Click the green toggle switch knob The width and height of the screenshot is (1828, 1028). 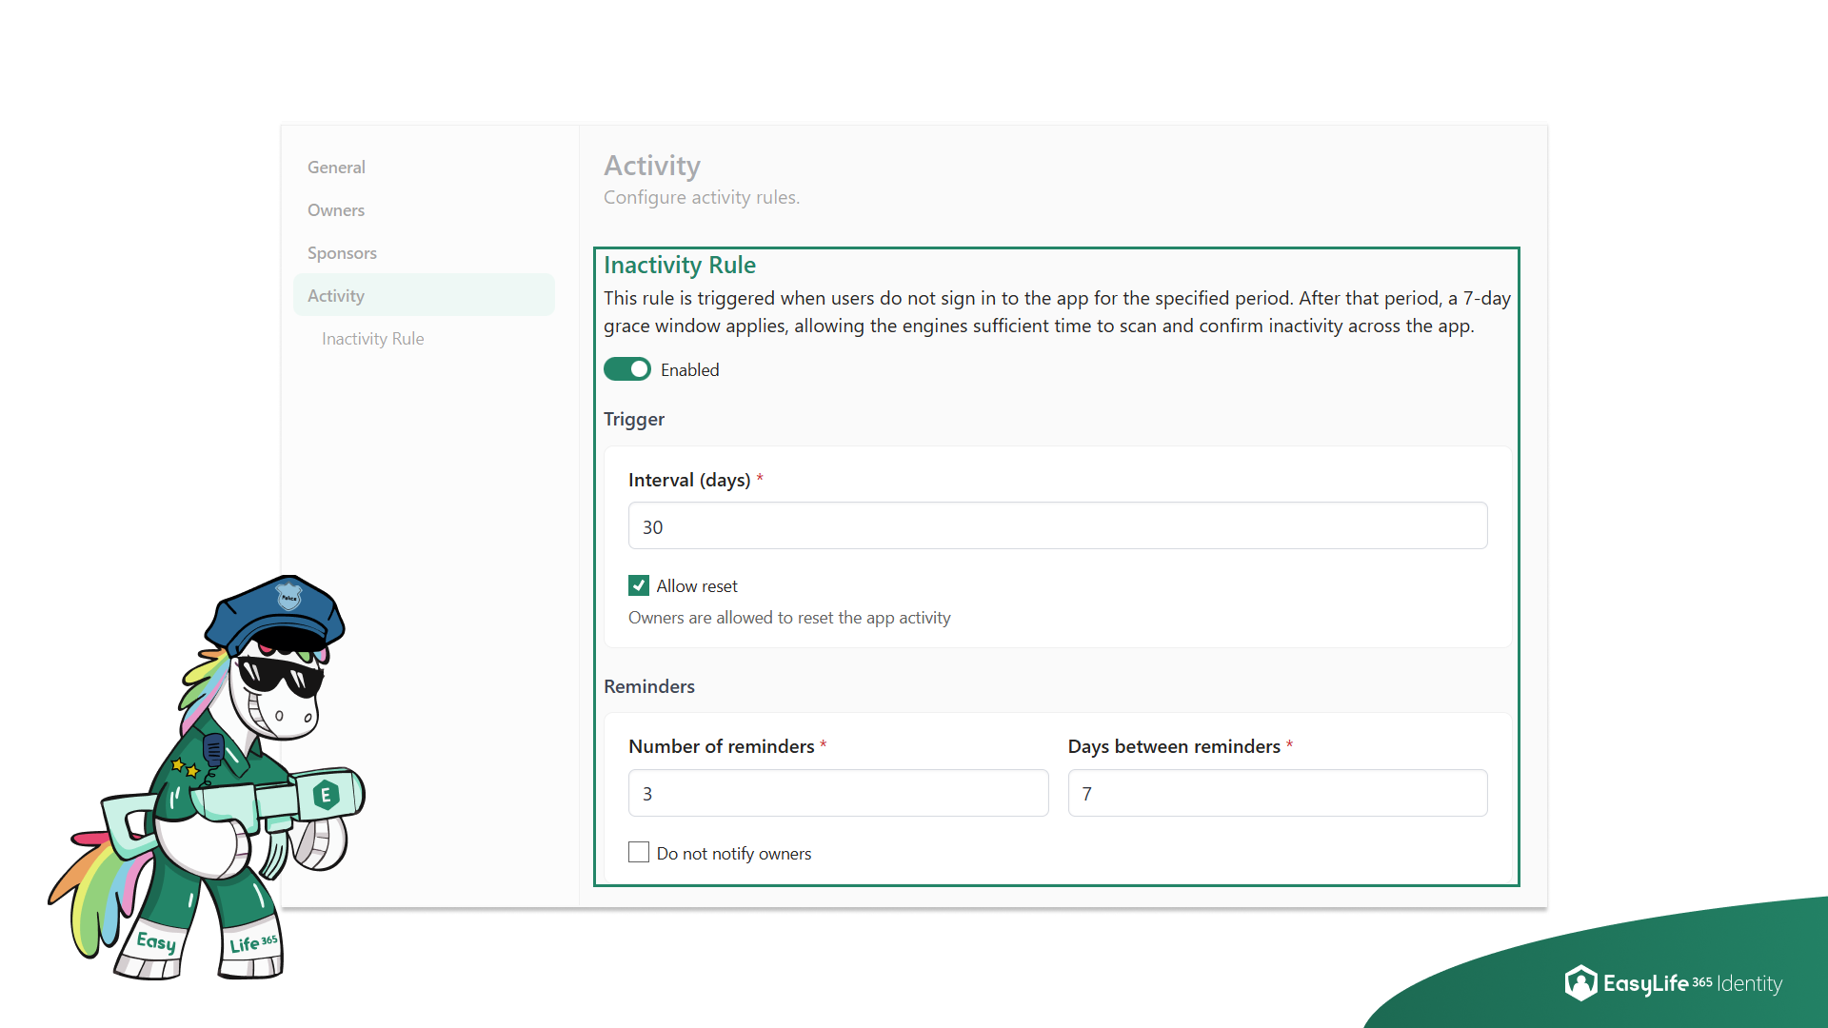(639, 368)
